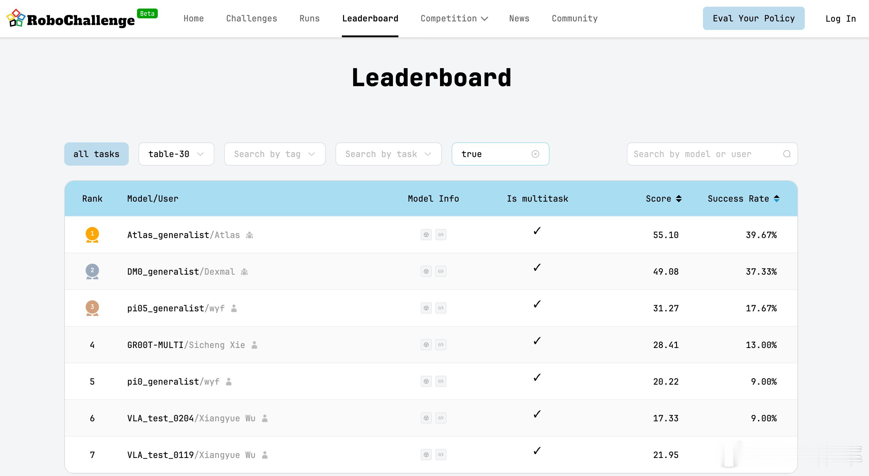This screenshot has width=869, height=476.
Task: Click the team icon next to Atlas
Action: [x=249, y=235]
